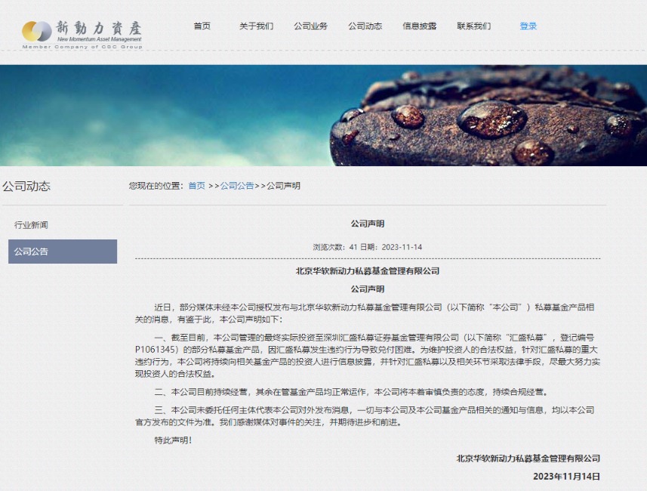Click the paragraph beginning 近日，部分媒体
The height and width of the screenshot is (491, 647).
point(365,313)
